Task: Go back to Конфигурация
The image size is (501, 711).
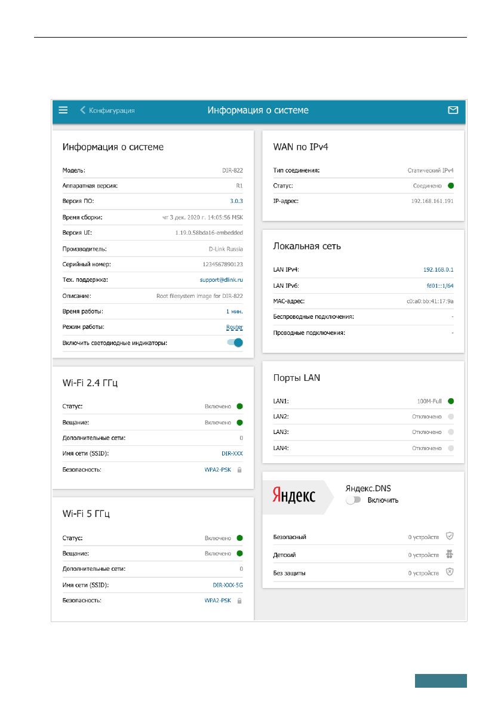Action: [107, 110]
